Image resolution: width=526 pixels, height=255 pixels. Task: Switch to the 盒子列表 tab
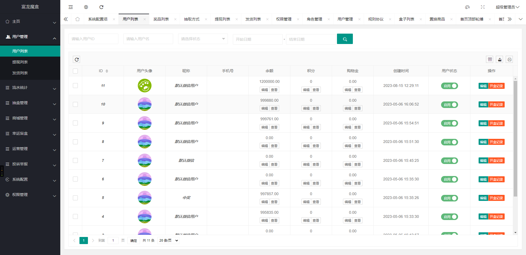point(407,19)
